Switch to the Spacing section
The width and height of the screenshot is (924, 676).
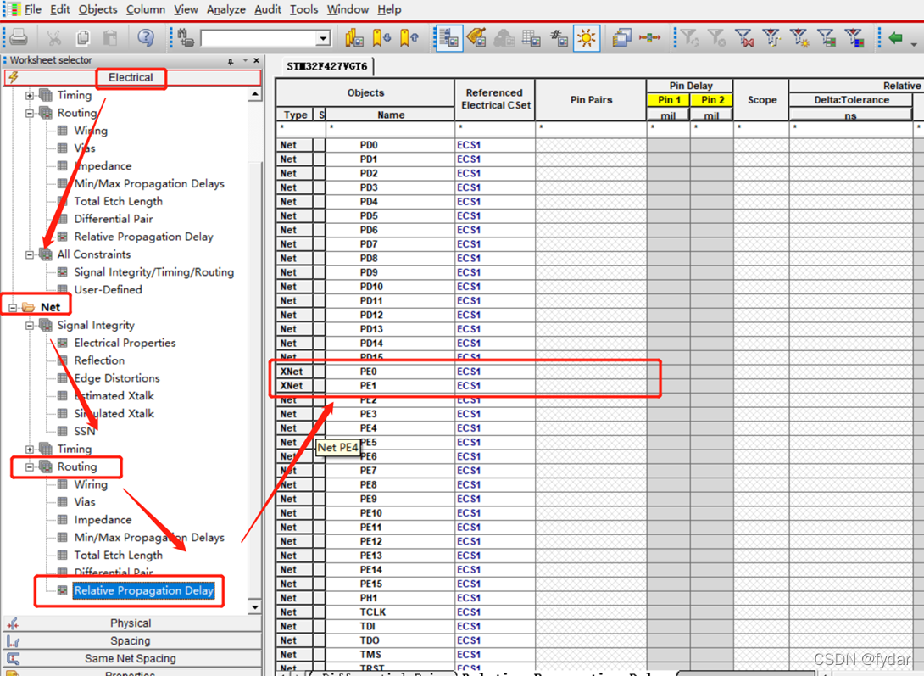click(132, 640)
